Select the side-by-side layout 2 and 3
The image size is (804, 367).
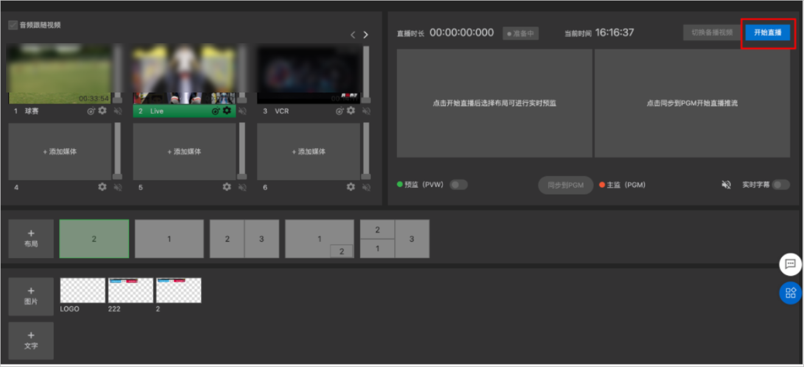[244, 239]
